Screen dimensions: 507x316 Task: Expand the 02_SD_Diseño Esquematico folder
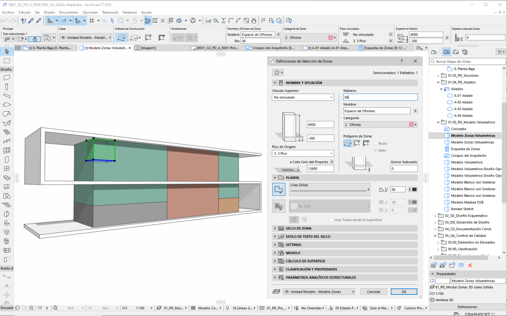click(x=434, y=216)
